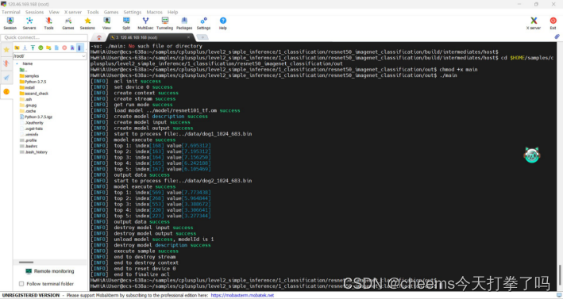Open the Settings menu
This screenshot has width=563, height=299.
[x=132, y=12]
